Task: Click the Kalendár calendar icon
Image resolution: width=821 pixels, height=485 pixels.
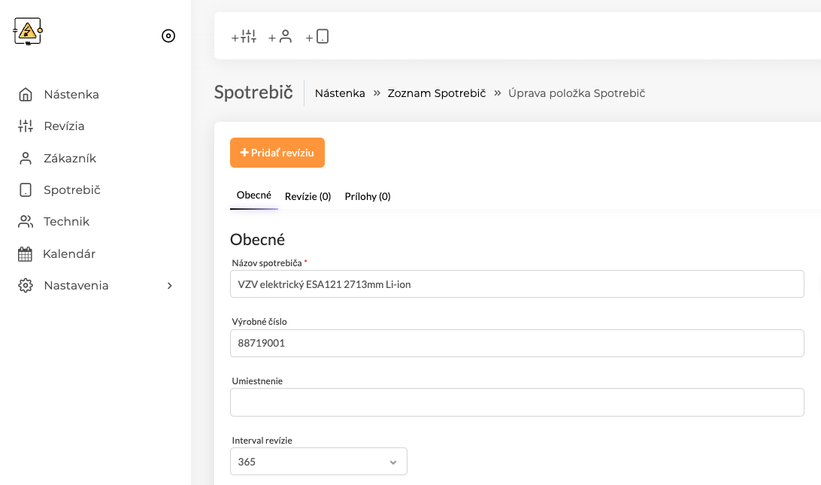Action: coord(25,254)
